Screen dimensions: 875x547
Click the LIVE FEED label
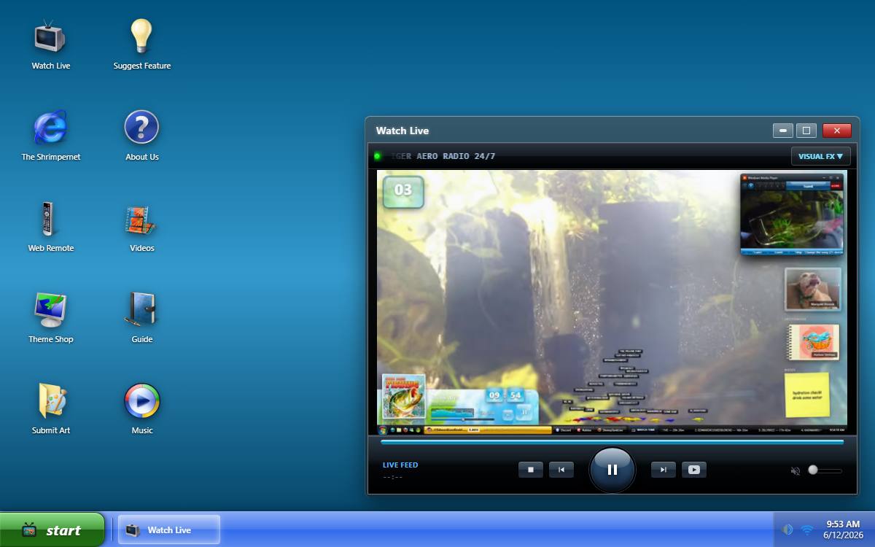[400, 465]
